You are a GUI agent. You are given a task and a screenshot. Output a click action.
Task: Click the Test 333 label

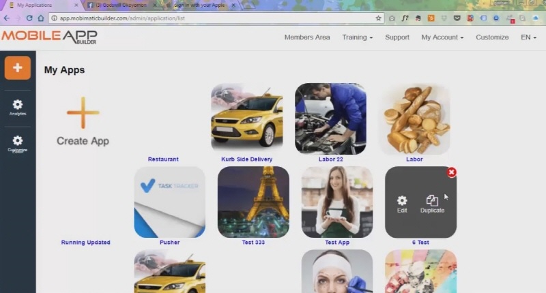coord(253,243)
